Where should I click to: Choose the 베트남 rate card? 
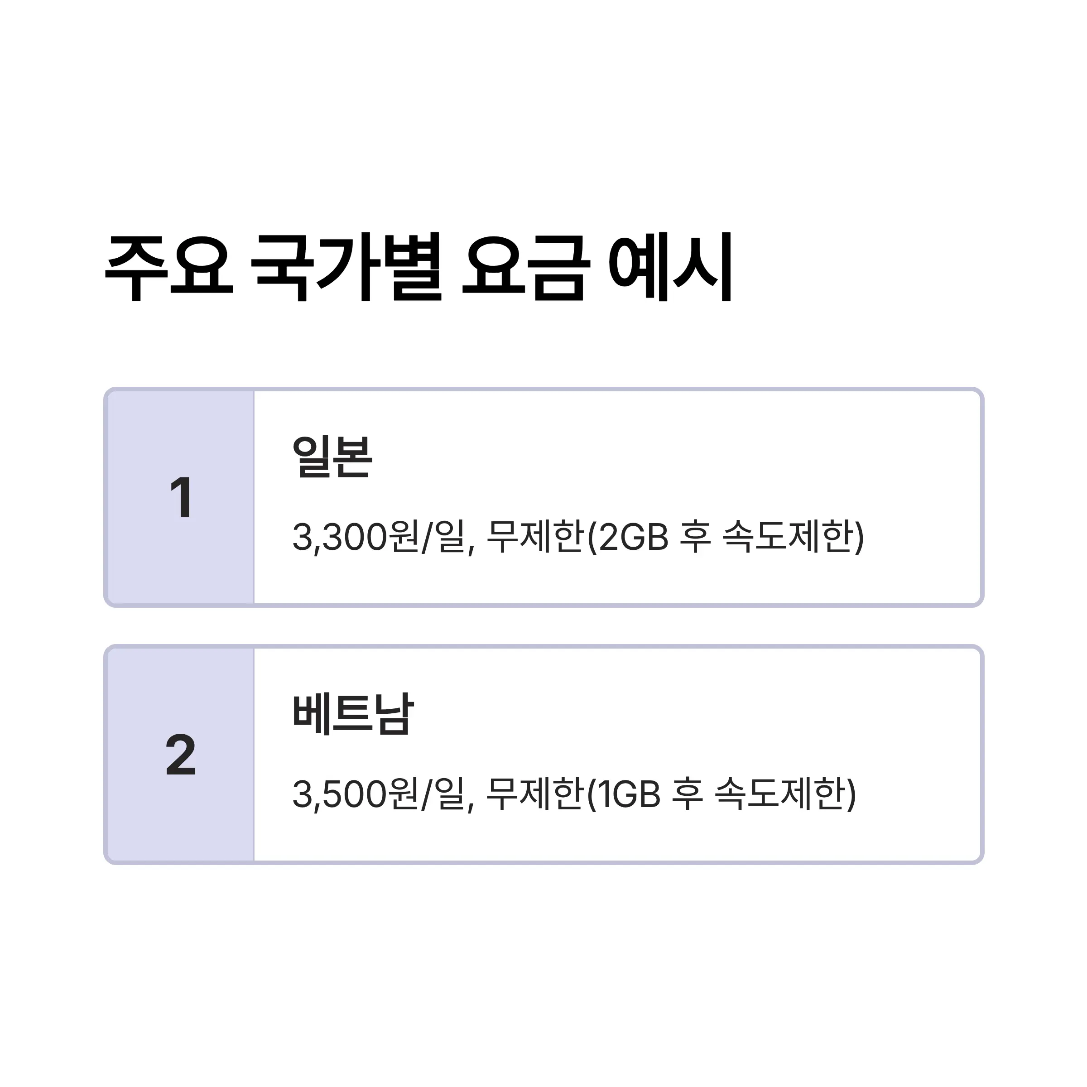[543, 755]
